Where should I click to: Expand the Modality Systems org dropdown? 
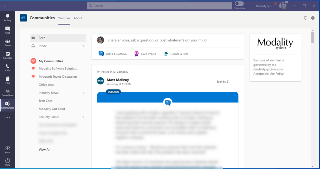(265, 6)
